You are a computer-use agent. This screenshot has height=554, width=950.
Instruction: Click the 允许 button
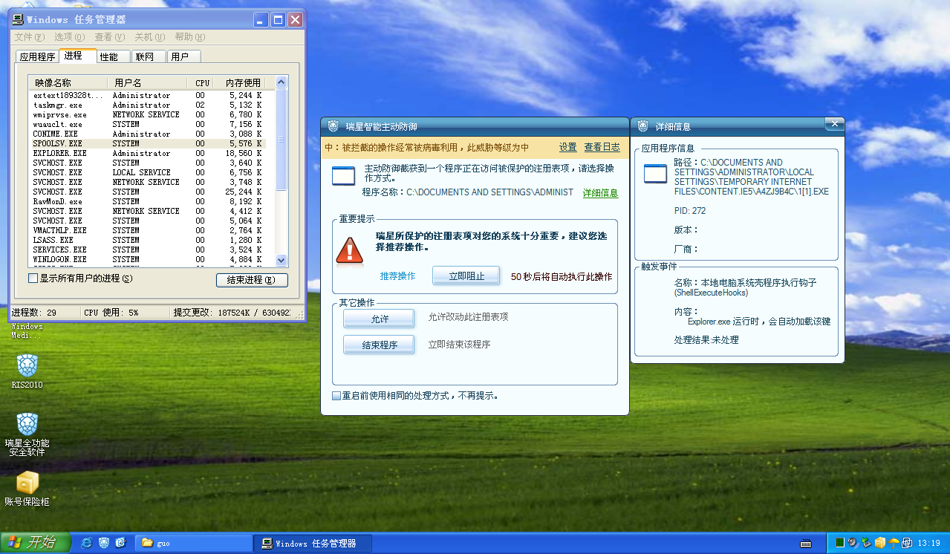point(379,319)
